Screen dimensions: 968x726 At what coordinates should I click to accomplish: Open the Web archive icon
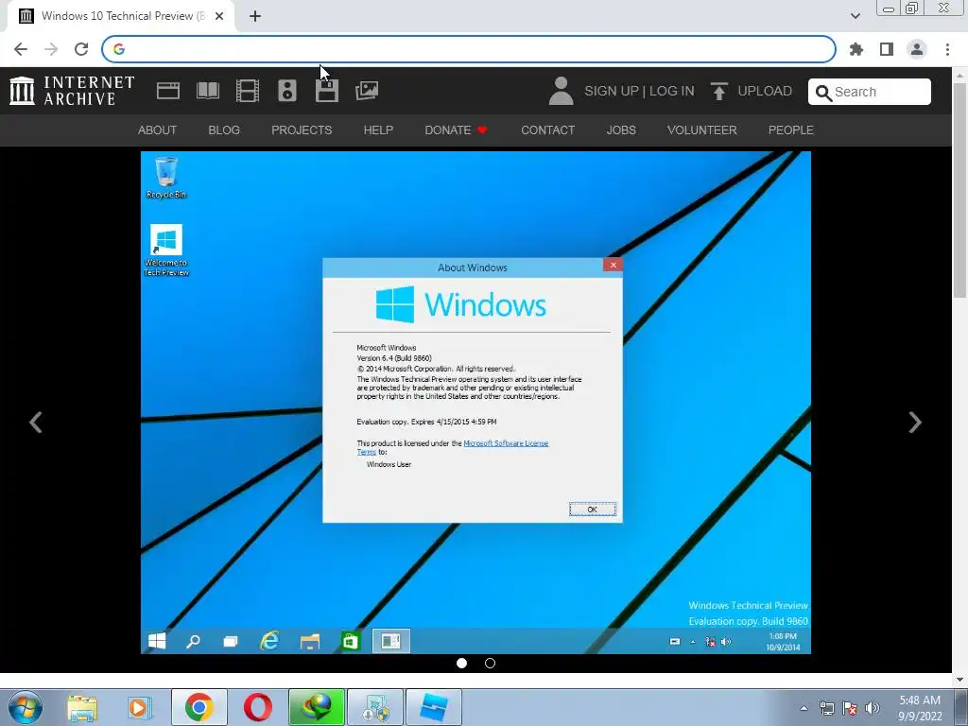[168, 91]
